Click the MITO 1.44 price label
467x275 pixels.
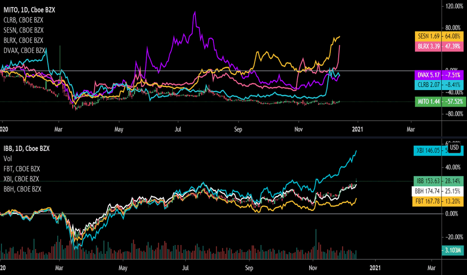[428, 101]
